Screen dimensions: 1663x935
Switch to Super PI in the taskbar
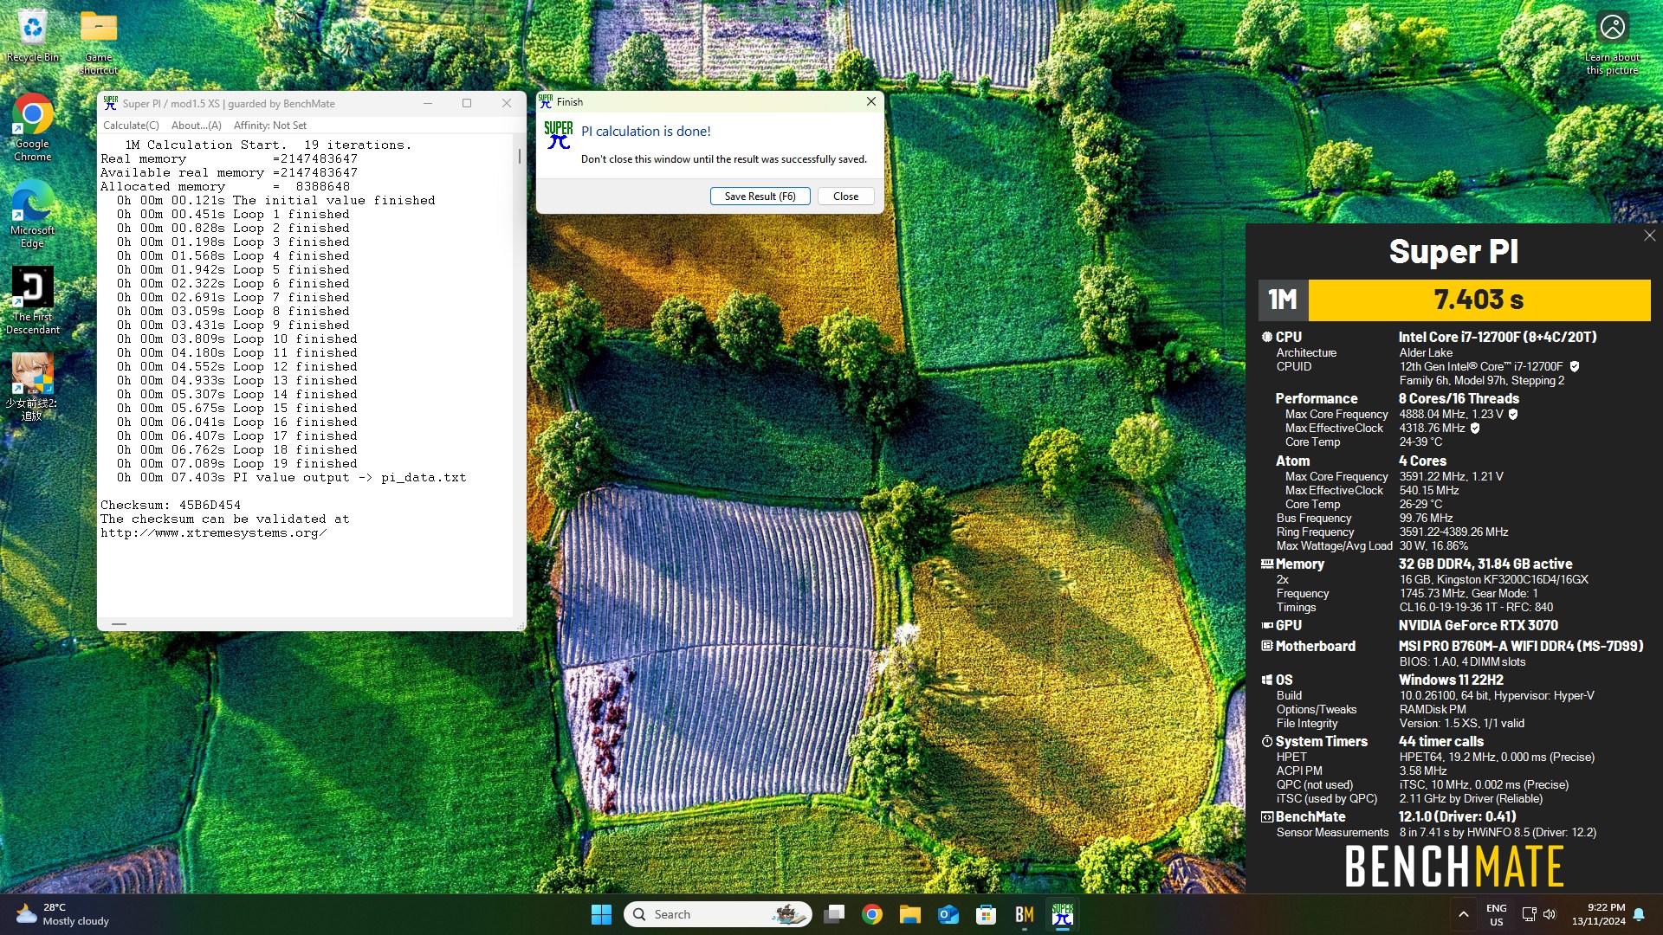tap(1062, 914)
